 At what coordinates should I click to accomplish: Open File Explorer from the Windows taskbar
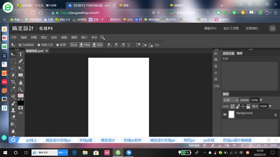(85, 153)
